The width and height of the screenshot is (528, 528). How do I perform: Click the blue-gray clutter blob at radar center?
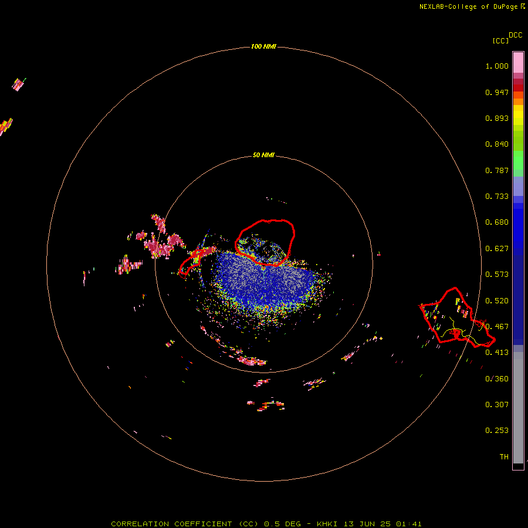click(266, 281)
